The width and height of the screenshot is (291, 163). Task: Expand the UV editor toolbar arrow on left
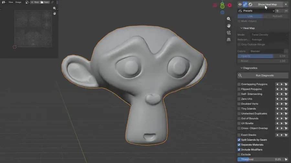click(x=1, y=9)
